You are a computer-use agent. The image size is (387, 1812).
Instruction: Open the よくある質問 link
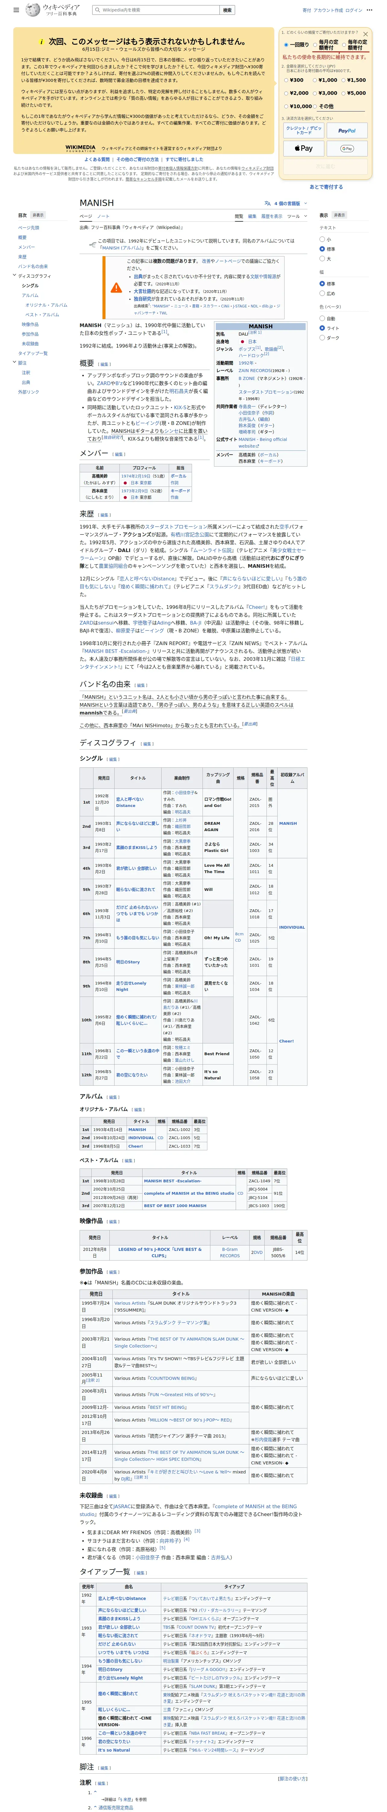[97, 160]
